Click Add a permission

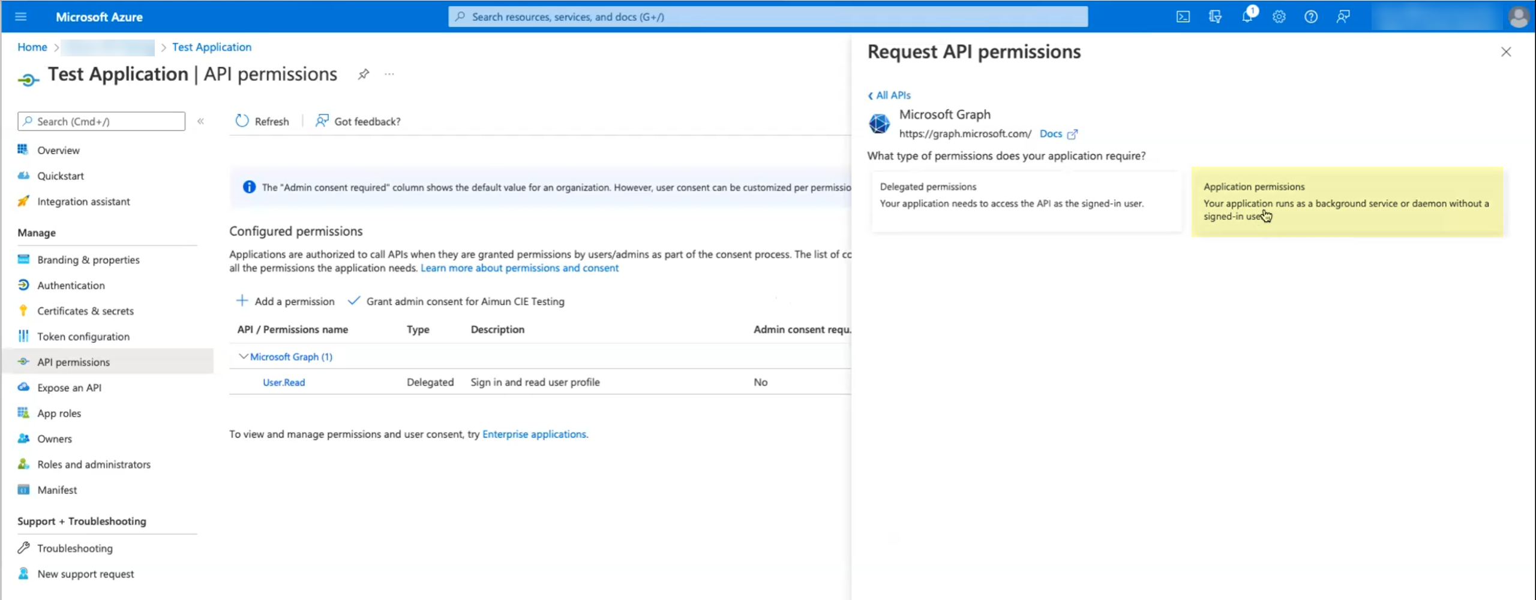point(286,301)
